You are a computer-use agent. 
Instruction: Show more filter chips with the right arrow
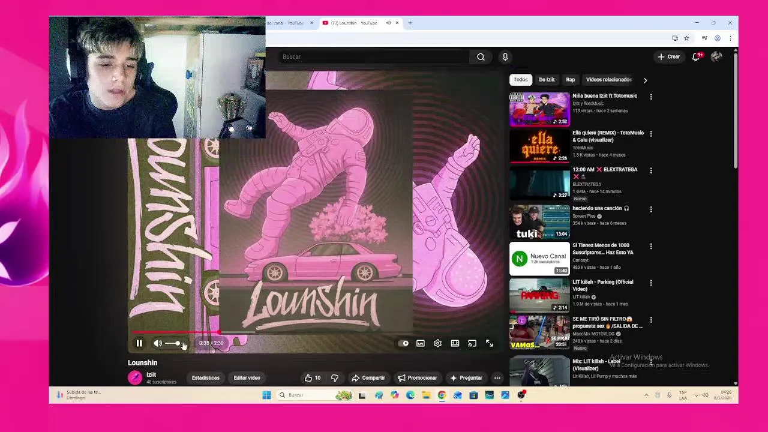645,80
